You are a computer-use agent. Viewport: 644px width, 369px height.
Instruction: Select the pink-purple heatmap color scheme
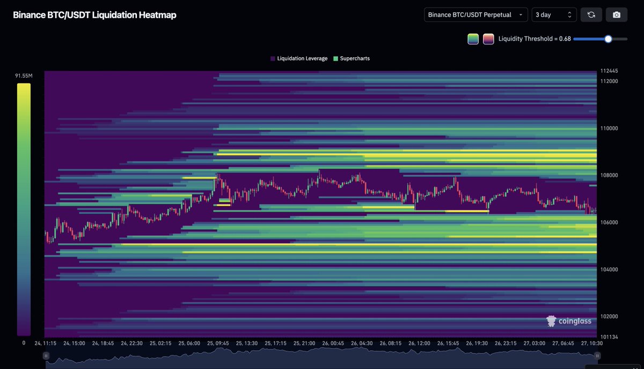(488, 39)
